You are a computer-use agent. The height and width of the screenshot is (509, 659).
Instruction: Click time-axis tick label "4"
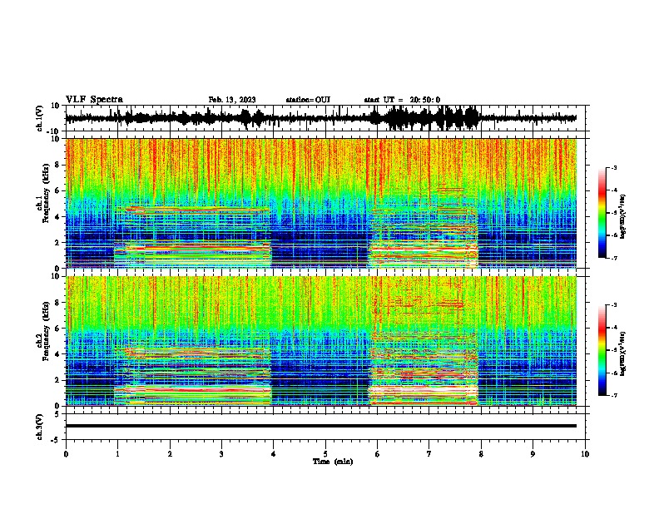coord(274,454)
